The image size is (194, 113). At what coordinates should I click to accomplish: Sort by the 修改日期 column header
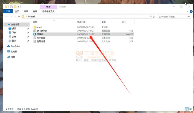81,22
